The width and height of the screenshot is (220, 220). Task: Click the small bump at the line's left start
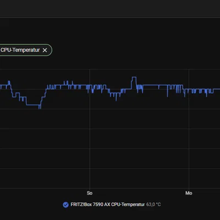point(9,83)
